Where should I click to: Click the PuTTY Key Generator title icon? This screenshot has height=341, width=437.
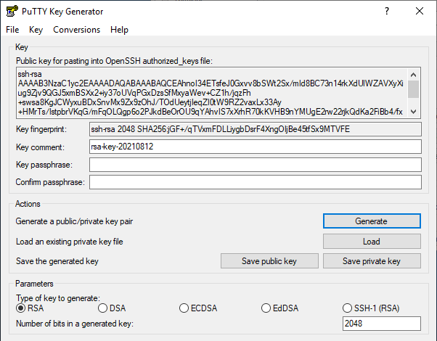click(12, 11)
